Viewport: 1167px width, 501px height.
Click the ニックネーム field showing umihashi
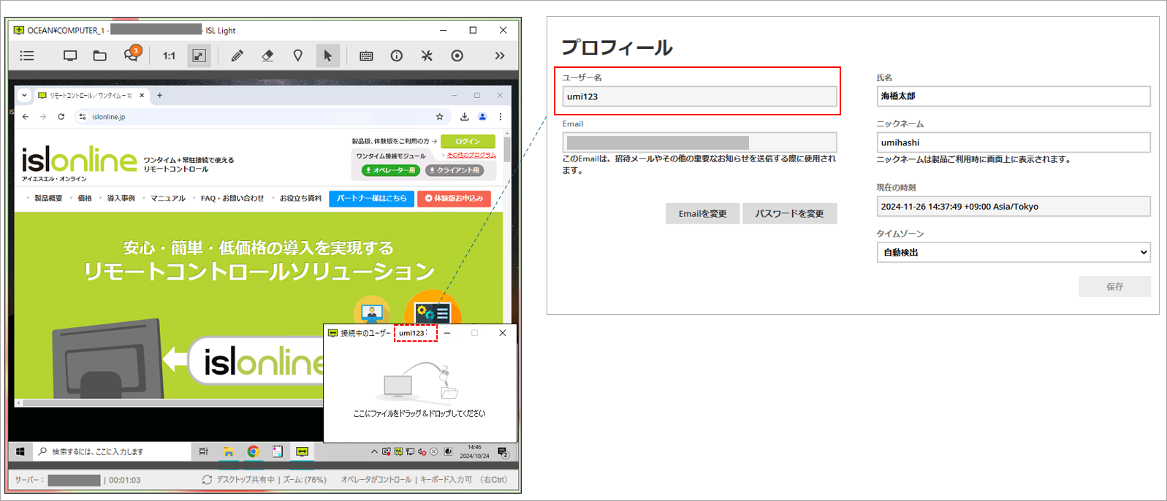click(x=1014, y=142)
